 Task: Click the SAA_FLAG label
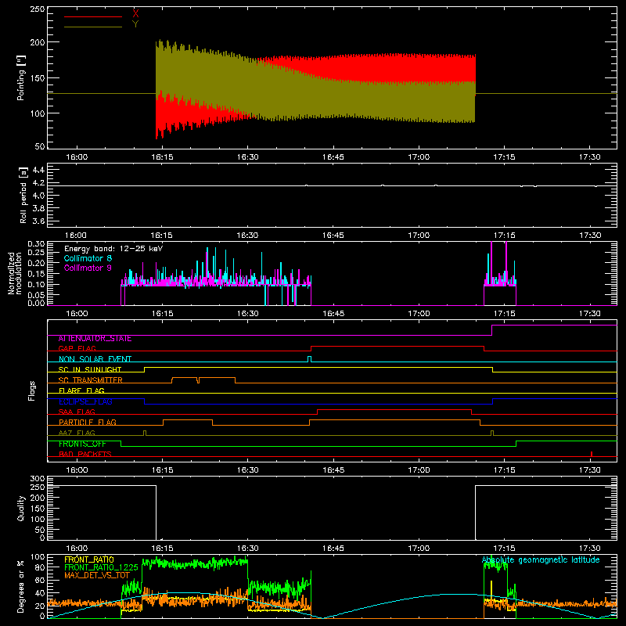click(77, 412)
